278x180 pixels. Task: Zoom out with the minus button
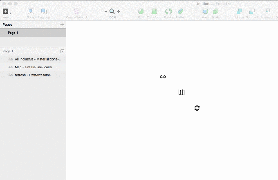105,11
